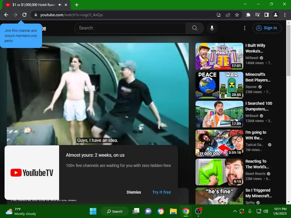291x218 pixels.
Task: Click the Minecraft's Best Players title
Action: click(258, 77)
